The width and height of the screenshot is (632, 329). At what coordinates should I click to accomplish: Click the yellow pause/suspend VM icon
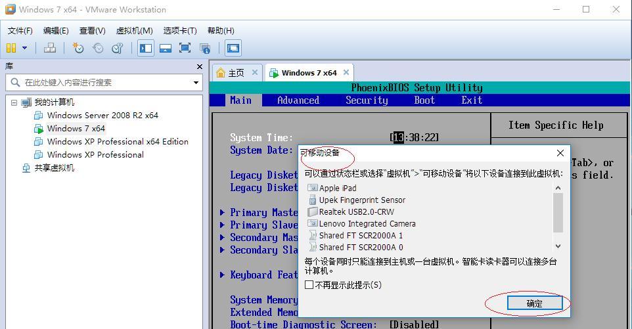pyautogui.click(x=11, y=49)
